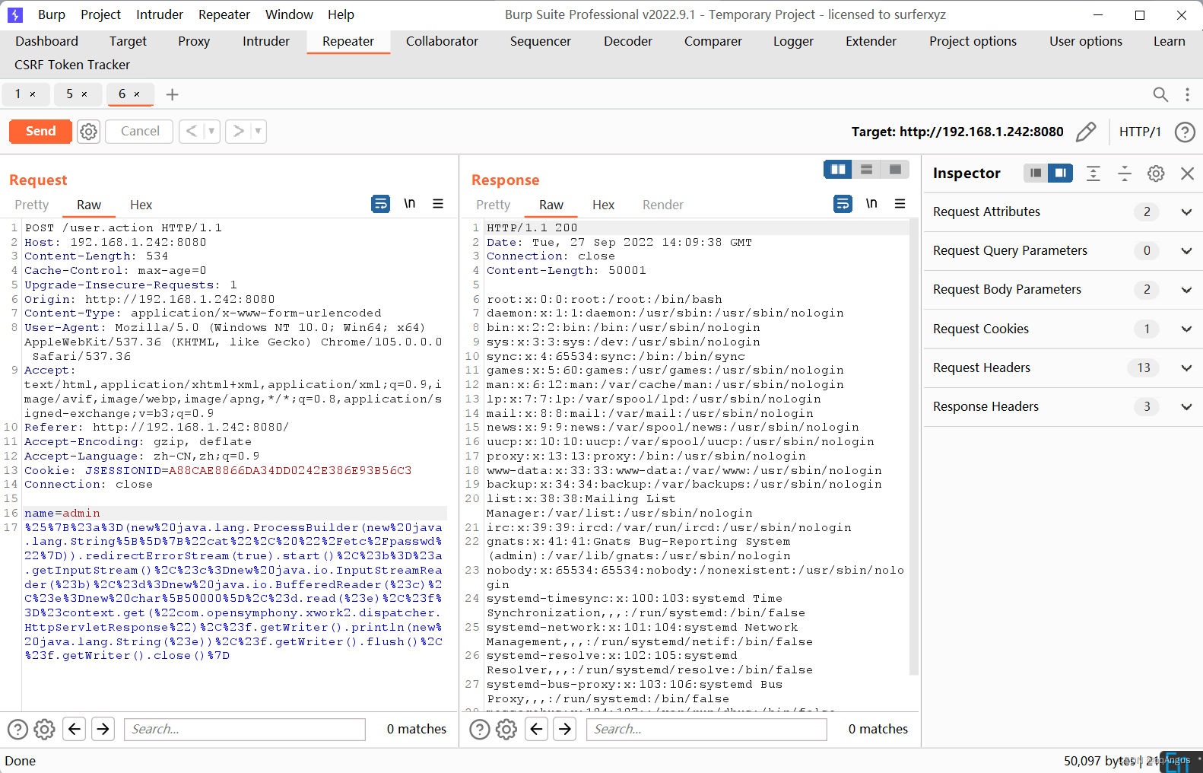Open the CSRF Token Tracker tab
This screenshot has width=1203, height=773.
72,65
